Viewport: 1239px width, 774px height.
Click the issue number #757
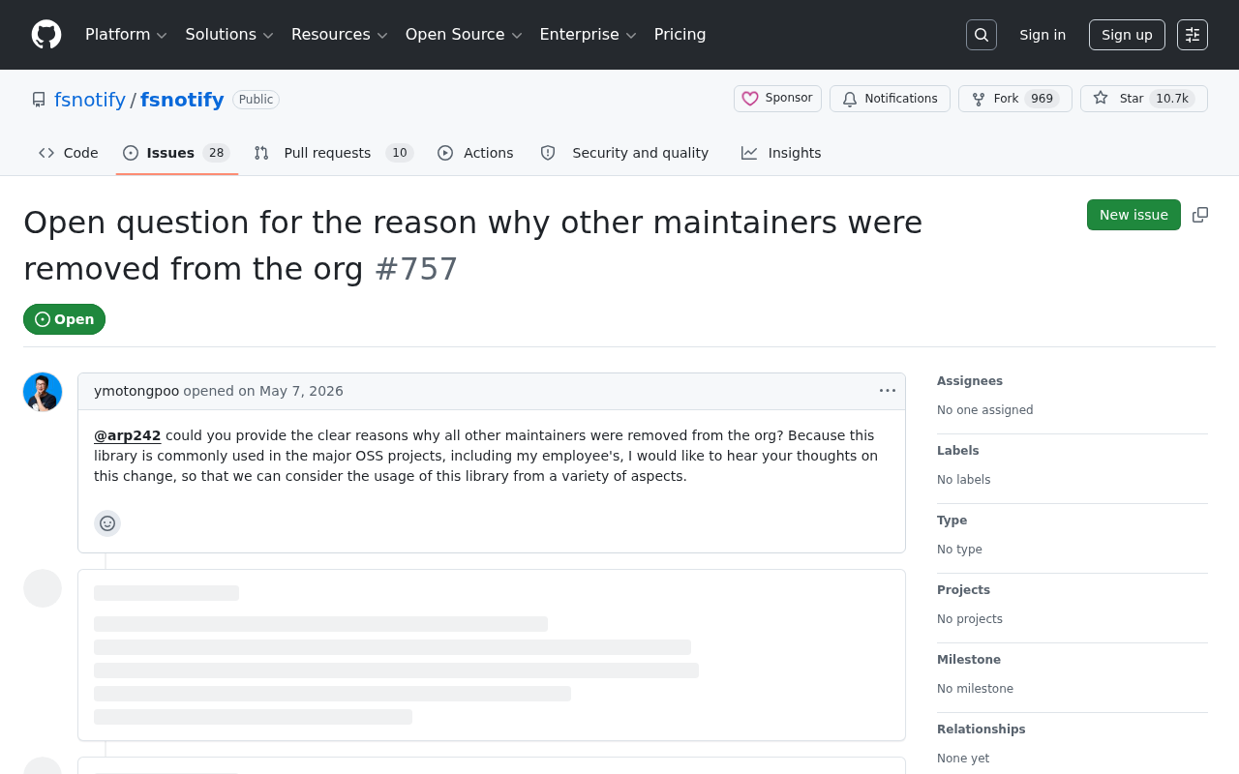[x=416, y=269]
